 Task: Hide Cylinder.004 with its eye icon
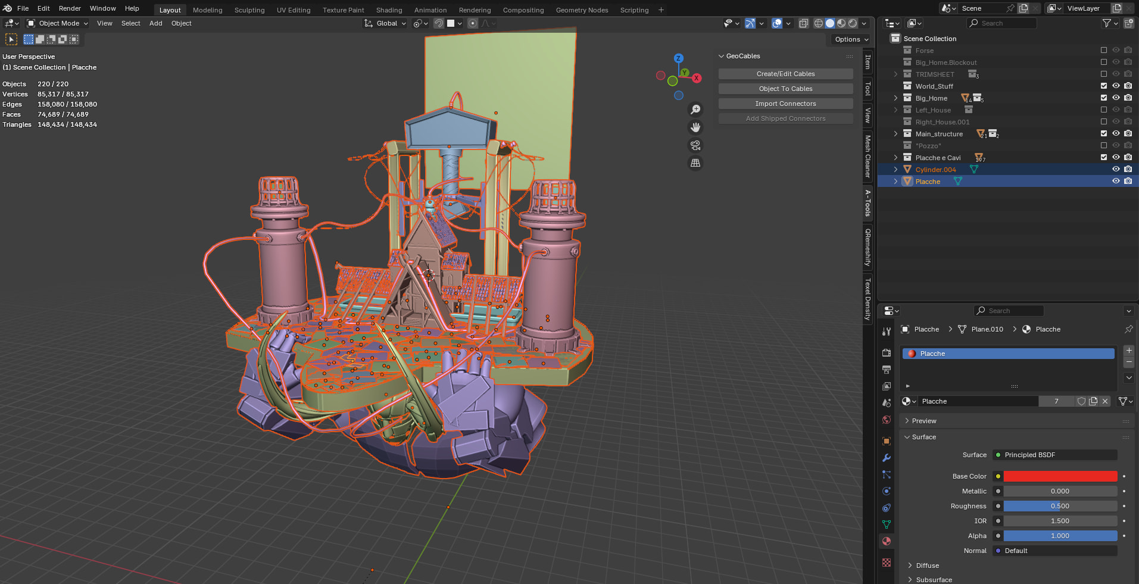click(1116, 170)
